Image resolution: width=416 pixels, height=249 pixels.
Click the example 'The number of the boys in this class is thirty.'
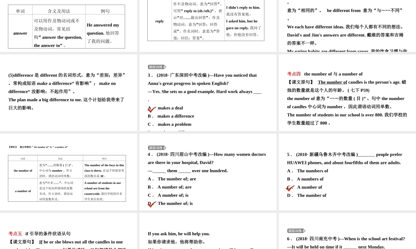tap(104, 168)
